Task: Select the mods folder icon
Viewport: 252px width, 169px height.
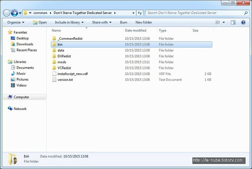Action: pos(54,62)
